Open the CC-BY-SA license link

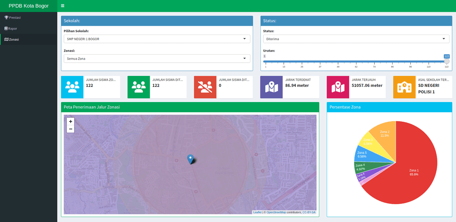309,212
